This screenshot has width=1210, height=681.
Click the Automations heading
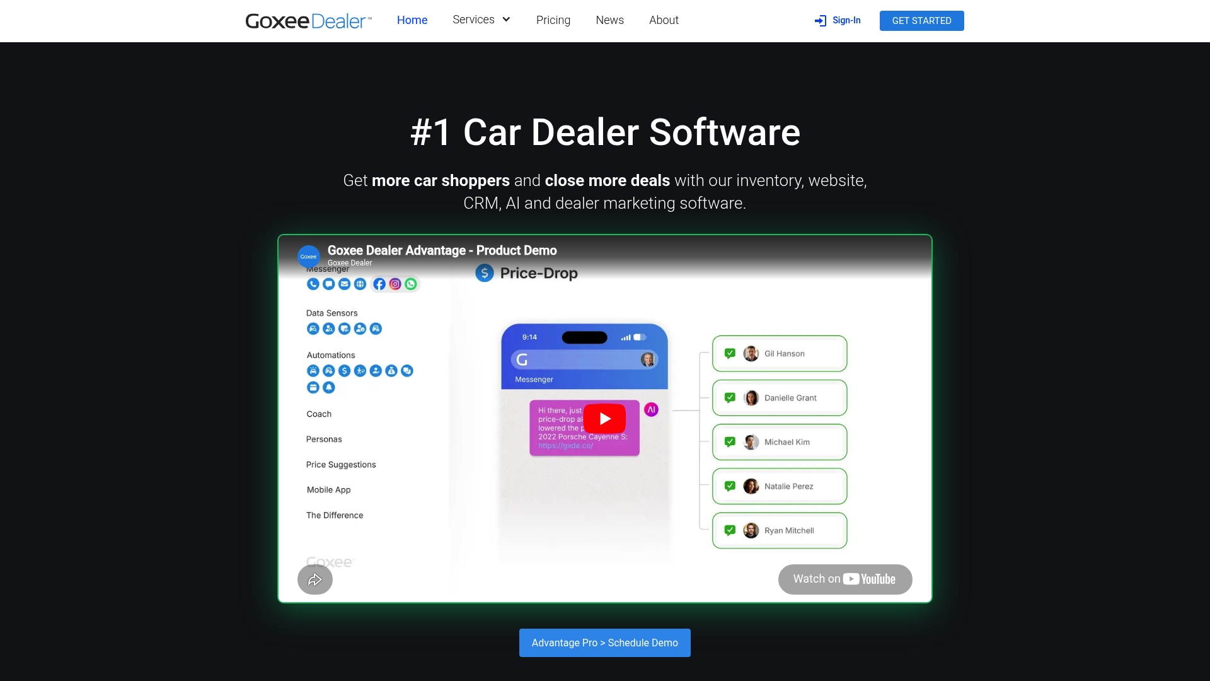tap(331, 356)
